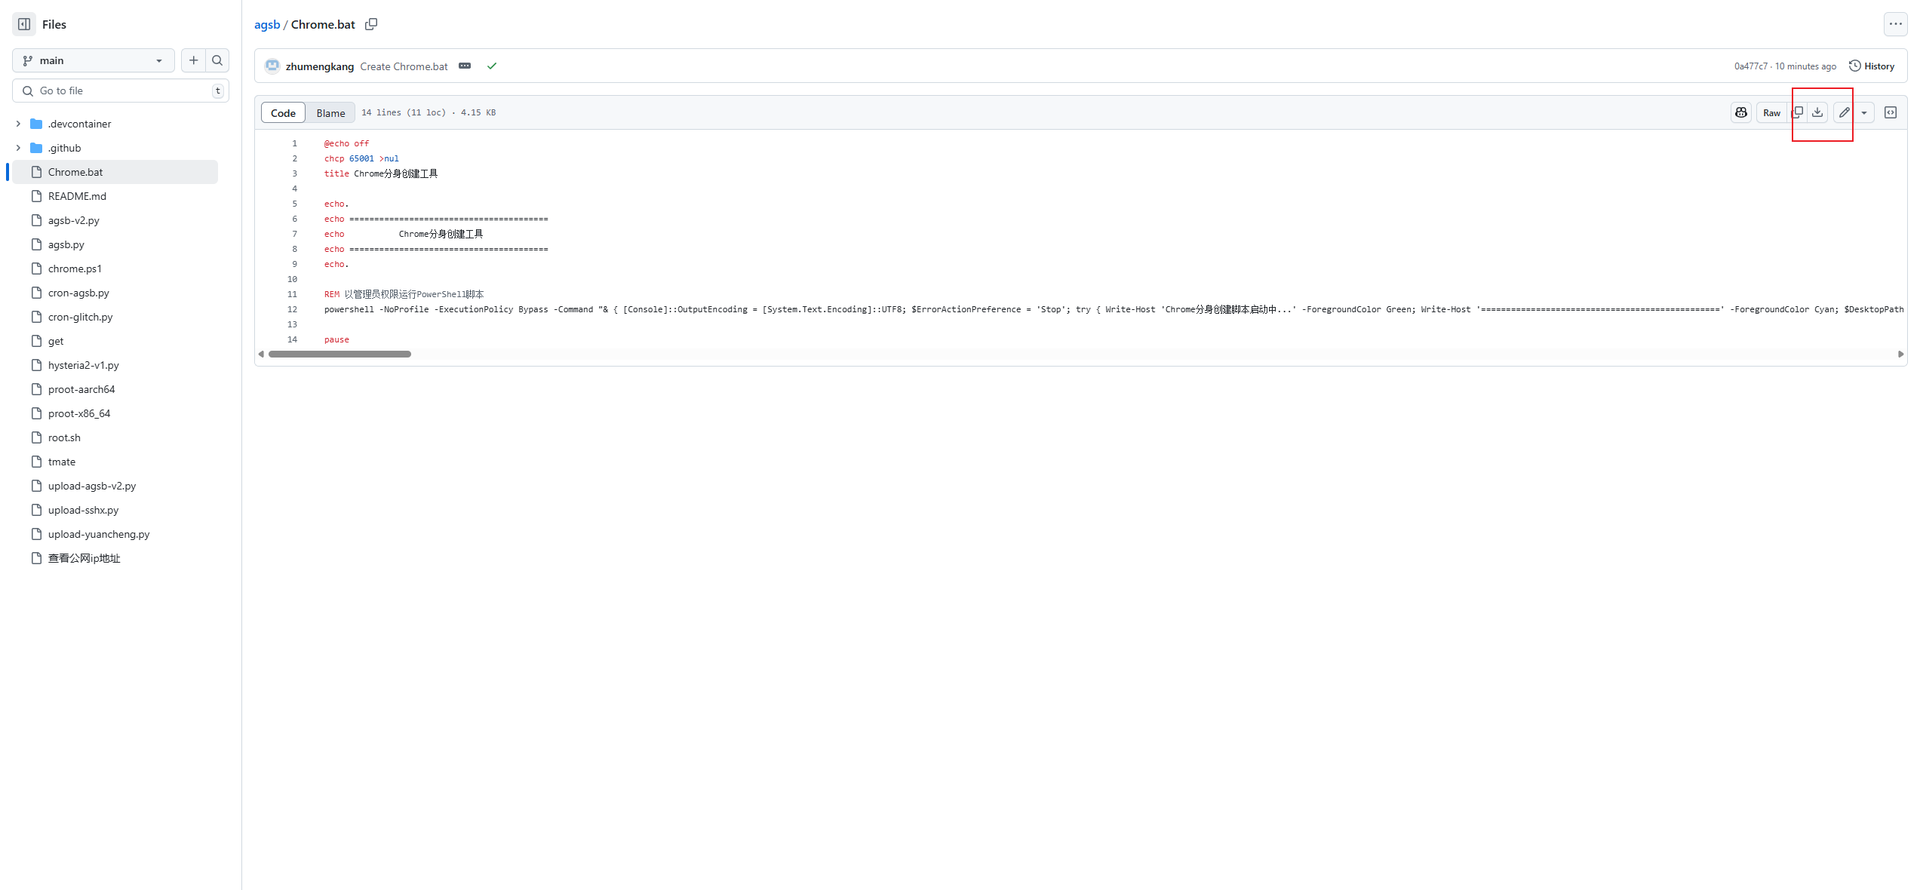Collapse the Files side panel icon

pos(24,24)
